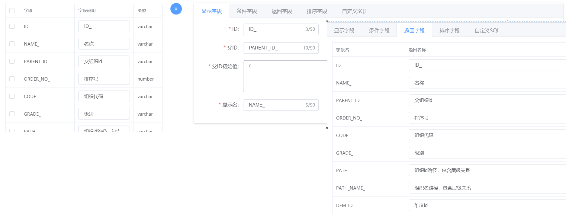Image resolution: width=566 pixels, height=214 pixels.
Task: Switch to 条件字段 tab beside active 显示字段
Action: tap(246, 11)
